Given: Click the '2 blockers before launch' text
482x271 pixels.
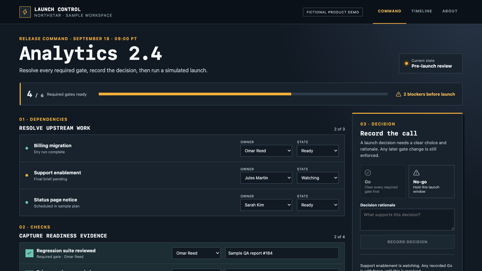Looking at the screenshot, I should (429, 94).
